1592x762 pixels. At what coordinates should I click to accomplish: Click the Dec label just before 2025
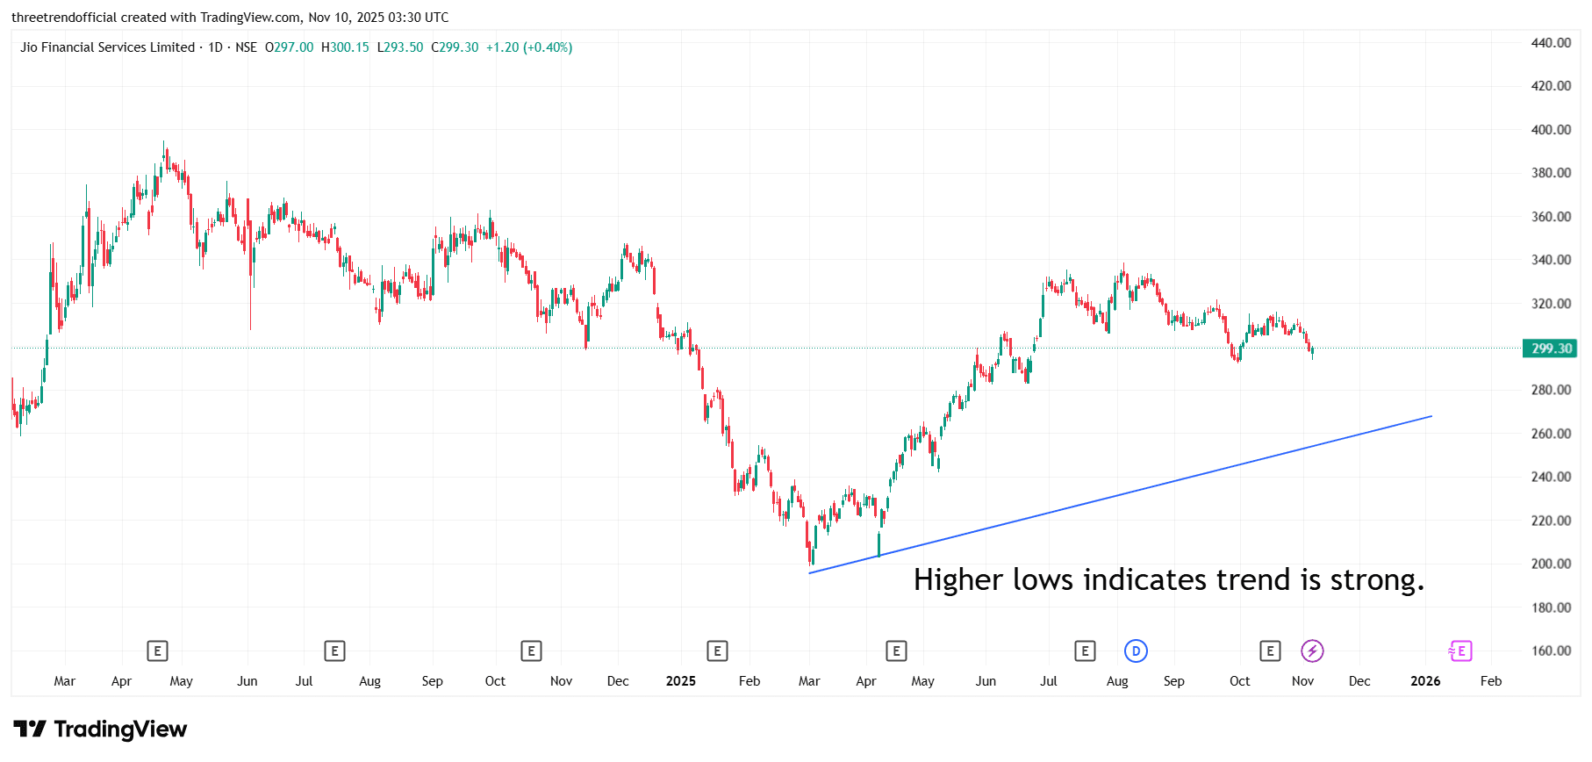point(618,681)
